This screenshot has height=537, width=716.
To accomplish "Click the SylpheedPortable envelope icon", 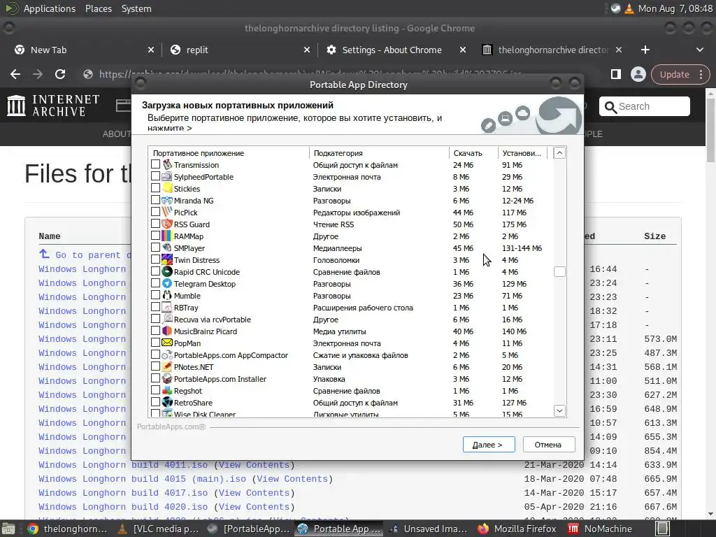I will point(167,177).
